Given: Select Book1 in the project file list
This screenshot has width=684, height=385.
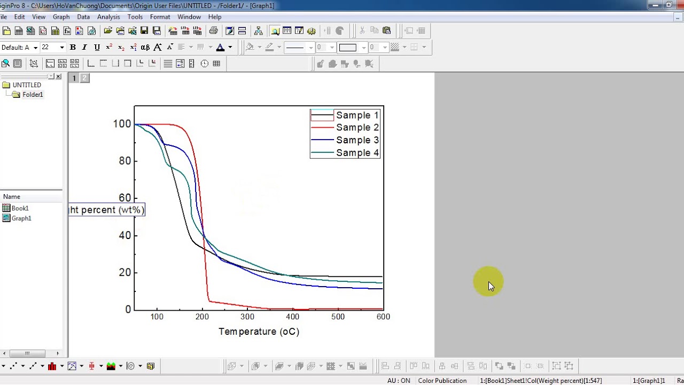Looking at the screenshot, I should [20, 208].
